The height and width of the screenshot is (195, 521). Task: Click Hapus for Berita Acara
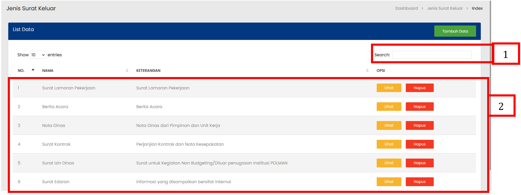[x=419, y=107]
